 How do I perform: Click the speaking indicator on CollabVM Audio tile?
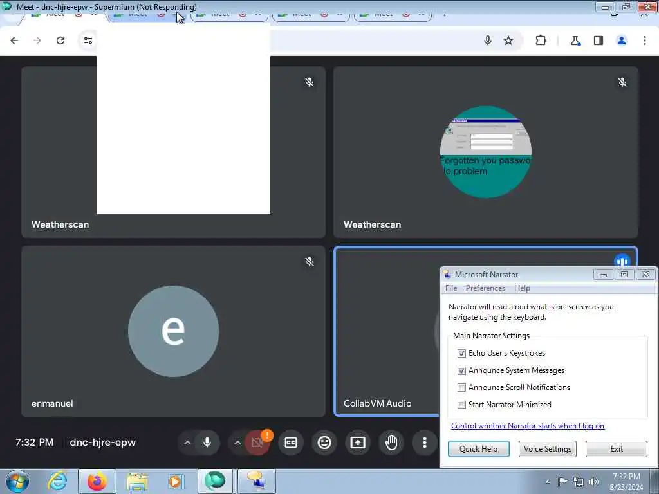coord(622,261)
